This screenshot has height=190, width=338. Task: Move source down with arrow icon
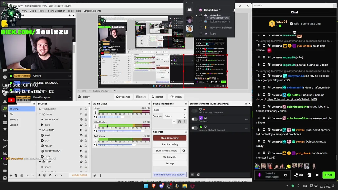click(x=61, y=175)
